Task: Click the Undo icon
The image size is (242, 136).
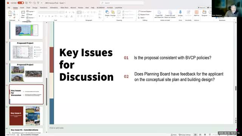Action: 30,3
